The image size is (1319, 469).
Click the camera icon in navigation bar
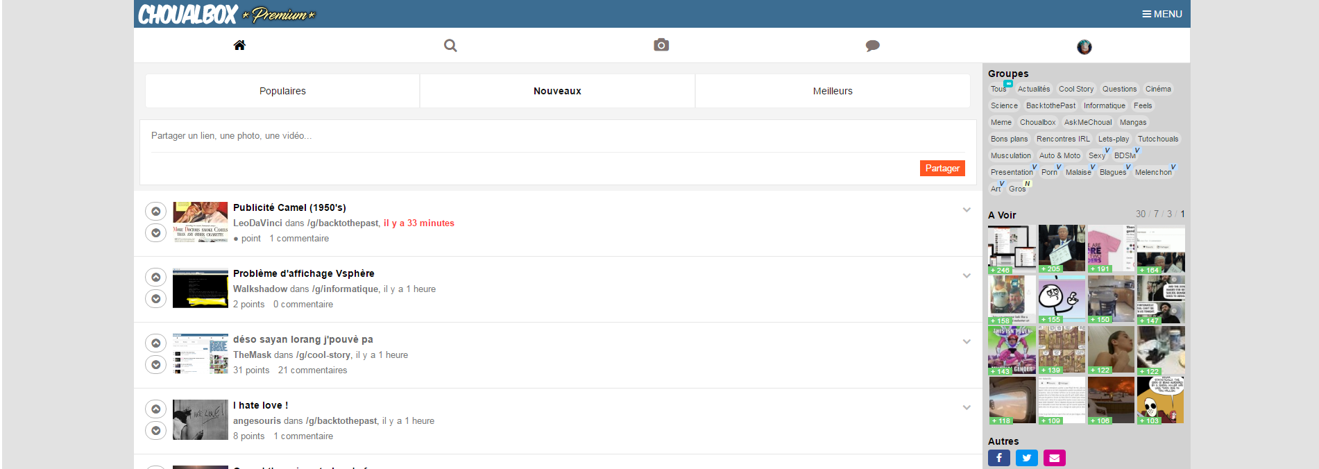[661, 45]
